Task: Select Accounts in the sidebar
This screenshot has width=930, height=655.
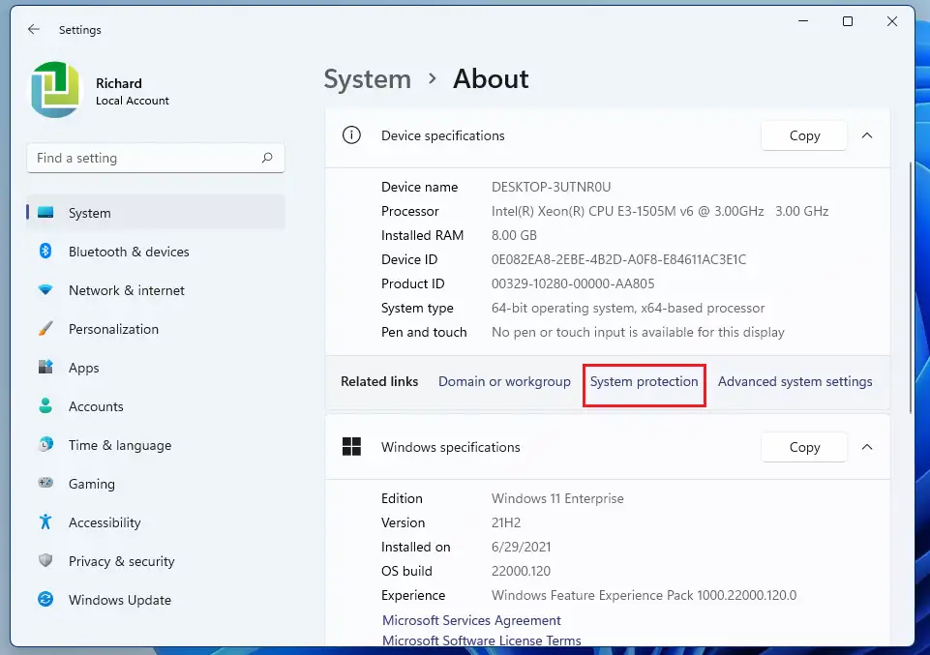Action: (156, 406)
